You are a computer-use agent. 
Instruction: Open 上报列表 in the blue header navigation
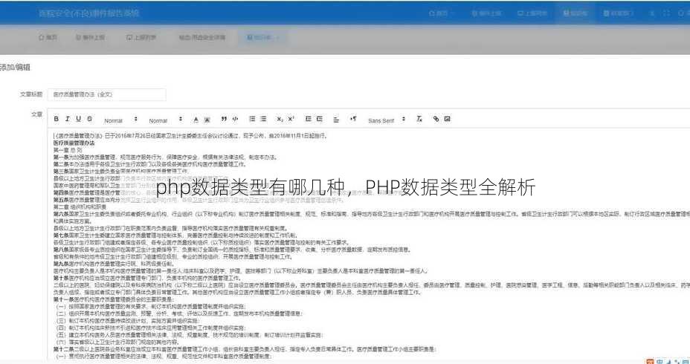click(532, 13)
